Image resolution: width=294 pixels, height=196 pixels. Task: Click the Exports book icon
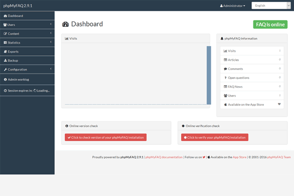click(5, 51)
